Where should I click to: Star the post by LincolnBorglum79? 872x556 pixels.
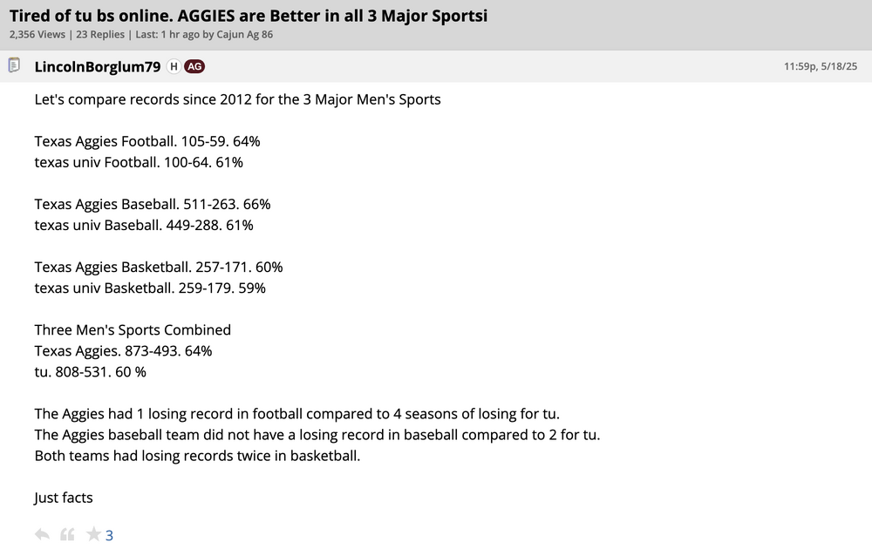pyautogui.click(x=93, y=534)
